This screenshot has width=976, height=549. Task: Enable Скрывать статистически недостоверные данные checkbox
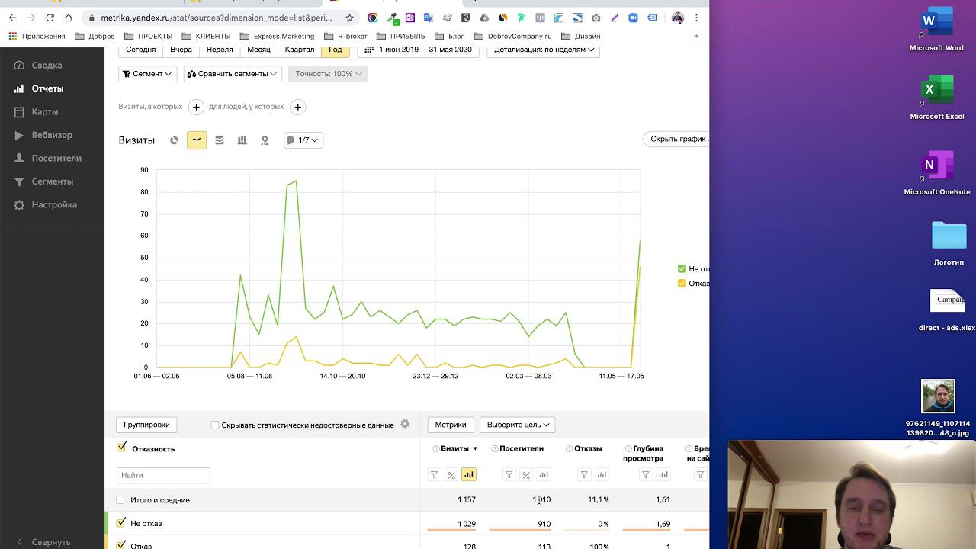(x=215, y=425)
